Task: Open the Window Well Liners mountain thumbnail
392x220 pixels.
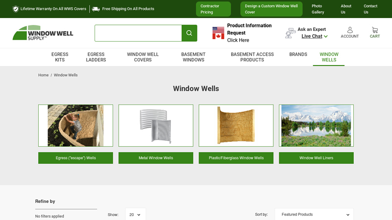Action: click(316, 126)
